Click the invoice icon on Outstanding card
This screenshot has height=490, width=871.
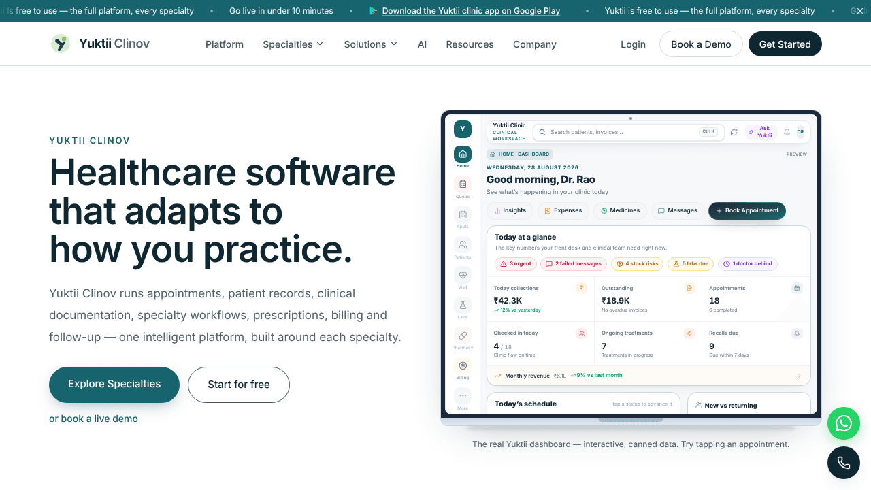689,288
